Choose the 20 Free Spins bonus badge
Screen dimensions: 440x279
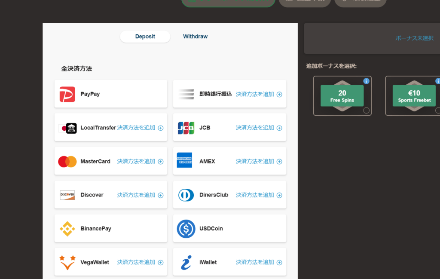(x=342, y=96)
